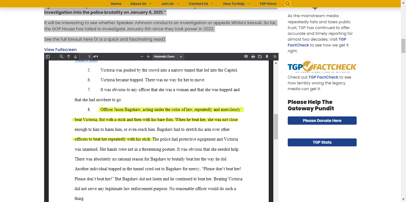Click the PDF viewer scrollbar thumb

tap(276, 127)
